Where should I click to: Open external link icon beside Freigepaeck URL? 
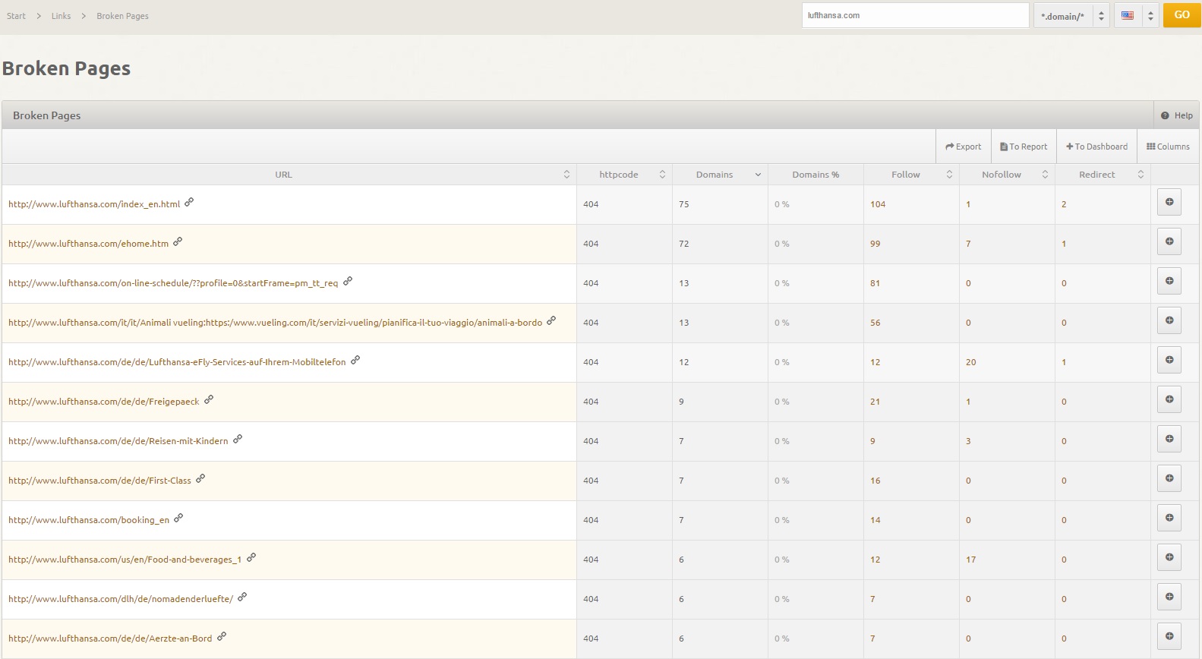coord(209,399)
